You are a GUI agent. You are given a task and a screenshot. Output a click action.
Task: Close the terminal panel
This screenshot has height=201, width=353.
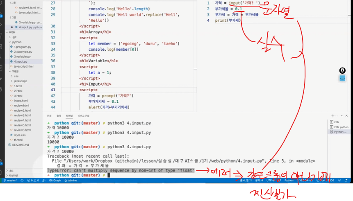coord(346,116)
